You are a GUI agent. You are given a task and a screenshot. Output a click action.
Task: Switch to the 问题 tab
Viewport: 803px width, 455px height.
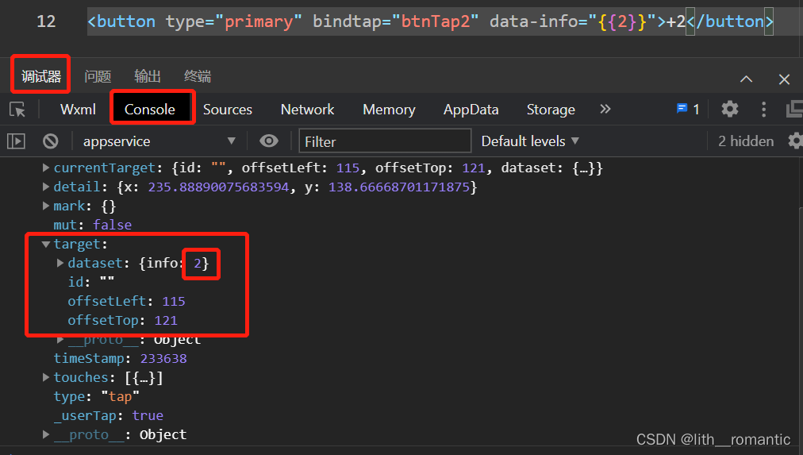click(x=98, y=76)
